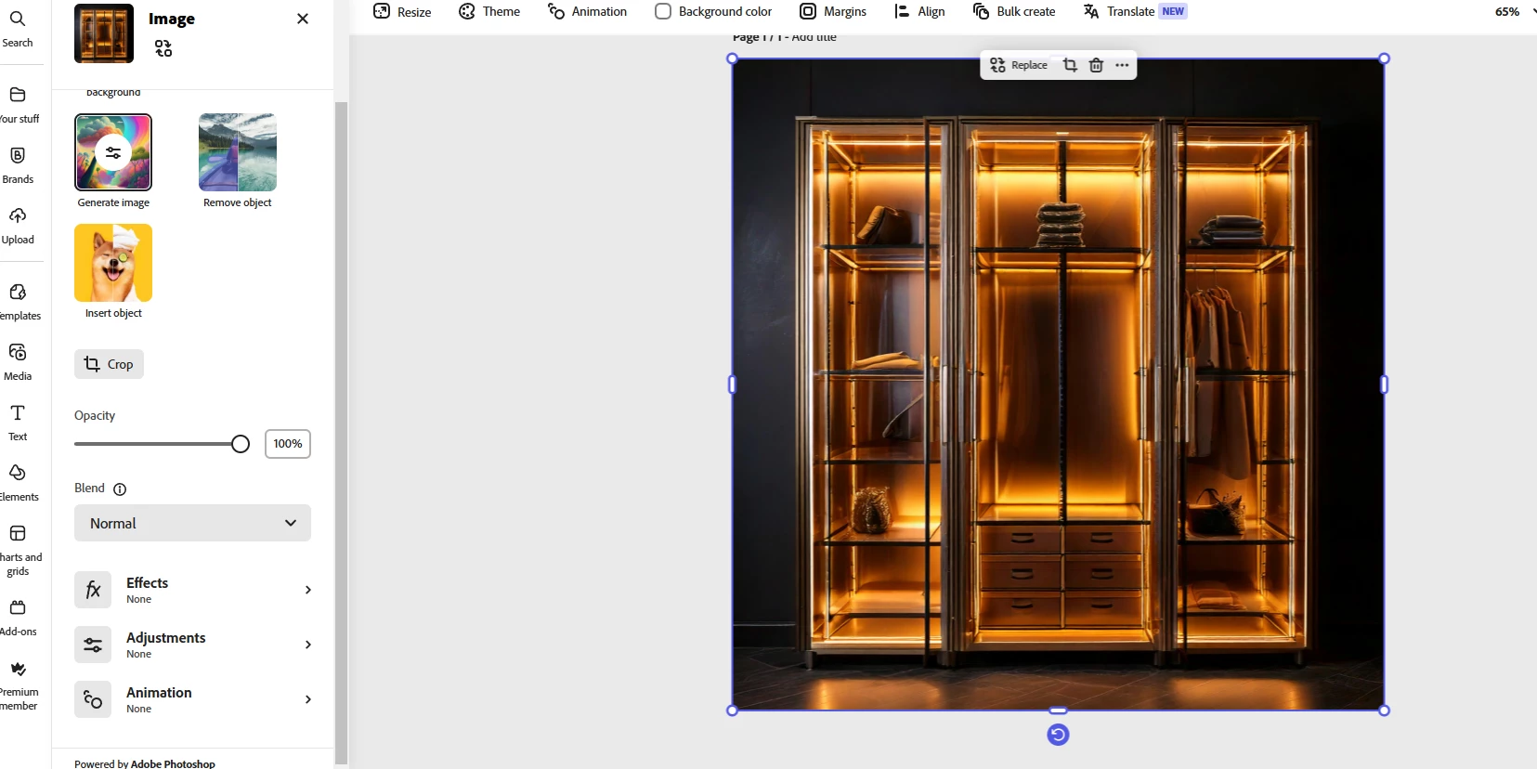Open the Templates panel
The width and height of the screenshot is (1537, 769).
pyautogui.click(x=18, y=302)
